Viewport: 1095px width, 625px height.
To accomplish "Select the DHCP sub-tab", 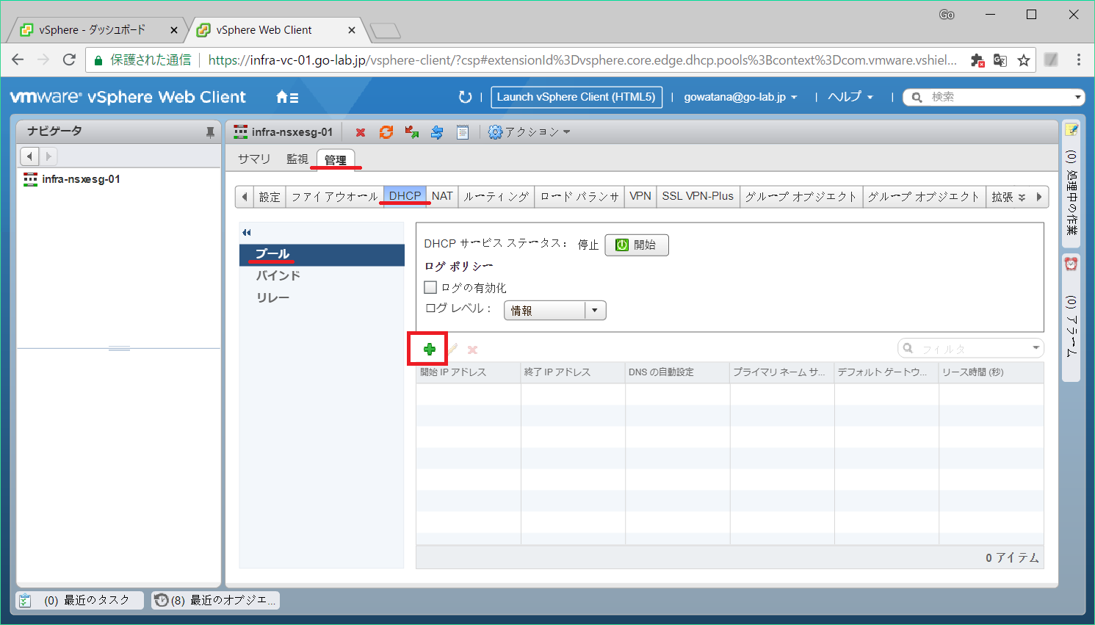I will pyautogui.click(x=405, y=196).
